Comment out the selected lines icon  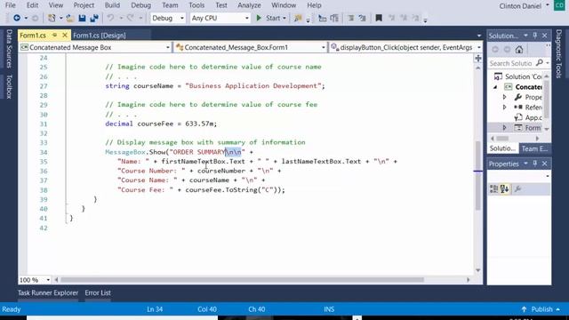click(351, 18)
